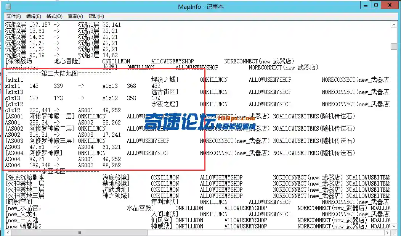The height and width of the screenshot is (236, 401).
Task: Click the horizontal scrollbar left arrow
Action: tap(8, 233)
